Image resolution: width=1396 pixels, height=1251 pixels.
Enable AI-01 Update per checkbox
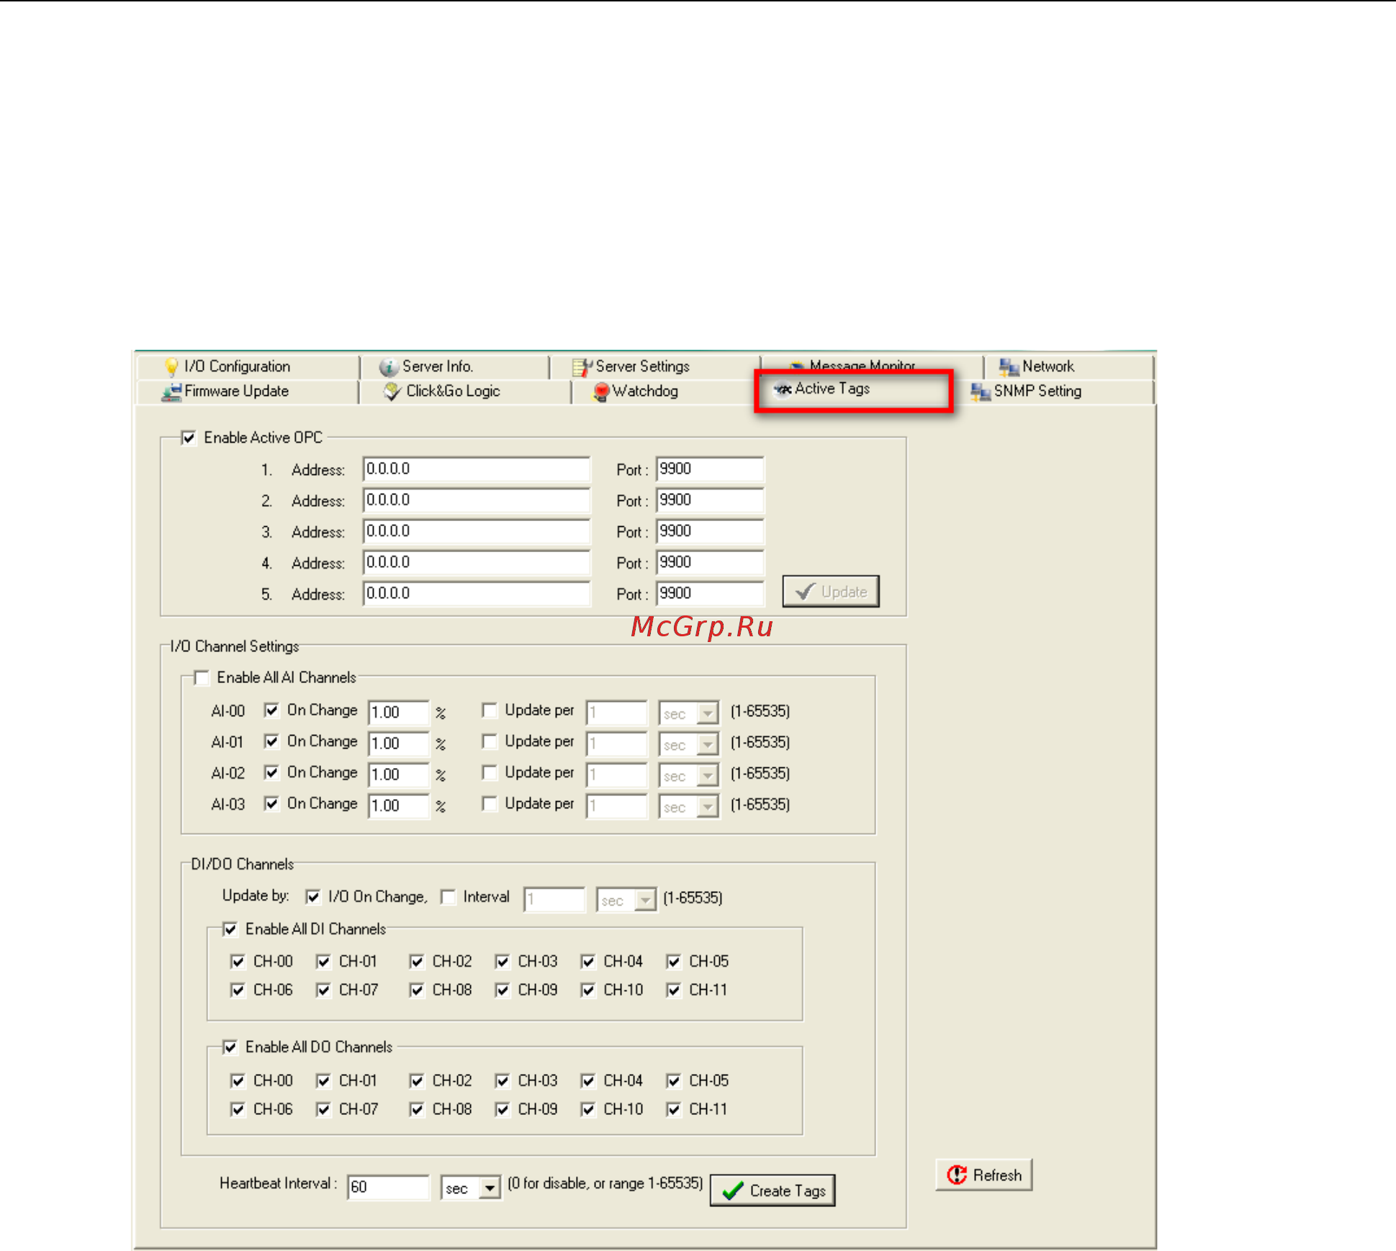coord(490,741)
